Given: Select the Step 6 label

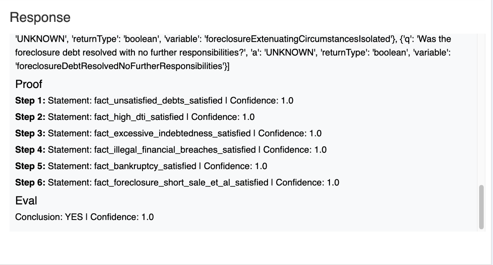Looking at the screenshot, I should (x=30, y=183).
